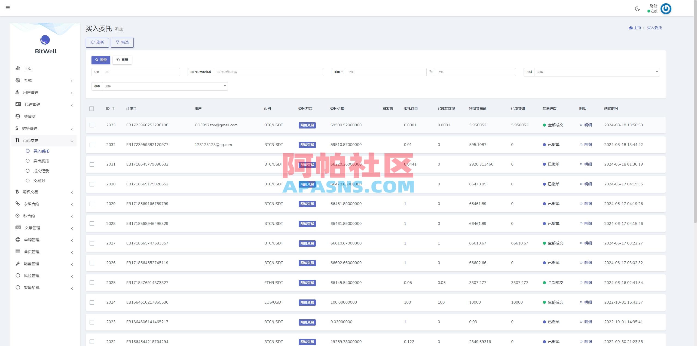Tick checkbox for order ID 2027

pyautogui.click(x=92, y=243)
